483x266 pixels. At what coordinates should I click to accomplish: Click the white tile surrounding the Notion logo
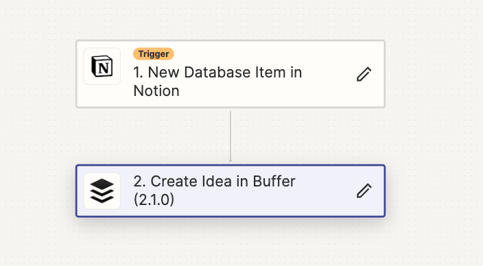point(102,66)
